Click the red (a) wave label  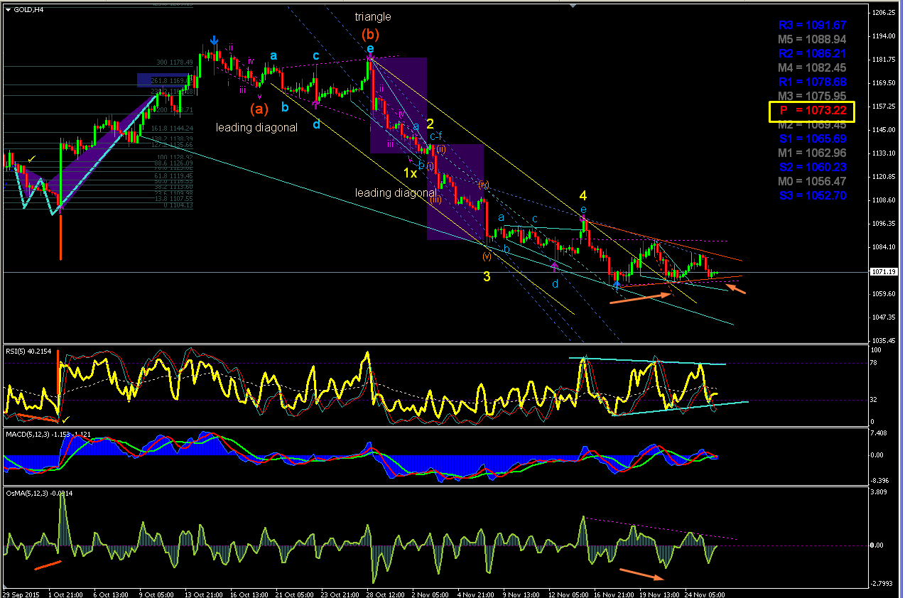point(259,109)
